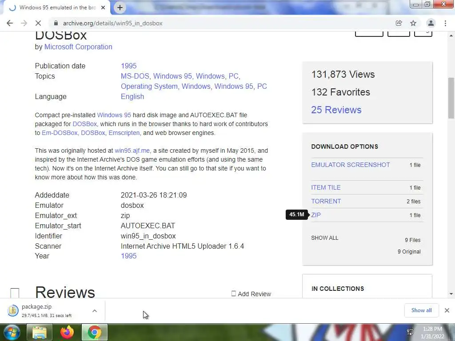Screen dimensions: 455x341
Task: Share this page using the share icon
Action: (x=399, y=23)
